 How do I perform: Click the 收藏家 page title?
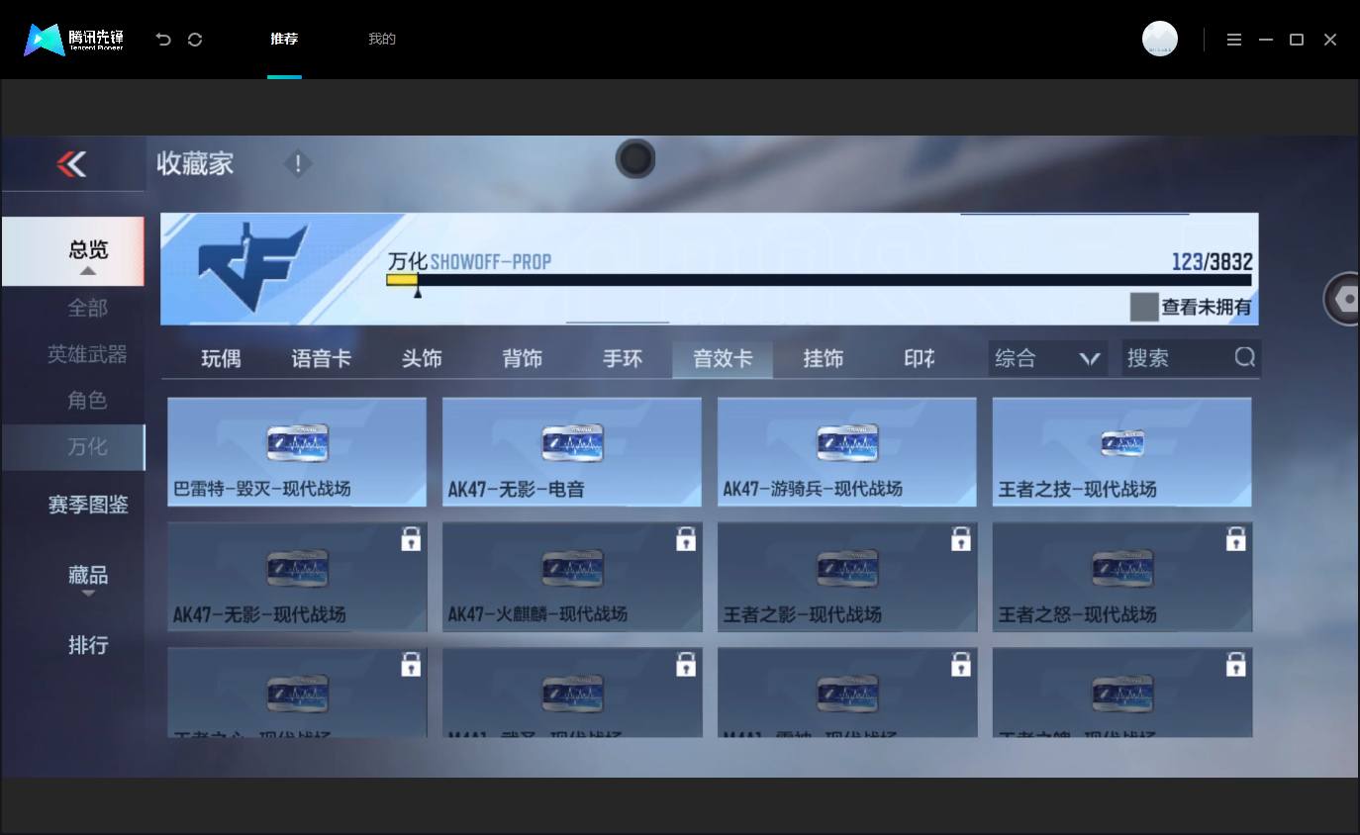[195, 163]
